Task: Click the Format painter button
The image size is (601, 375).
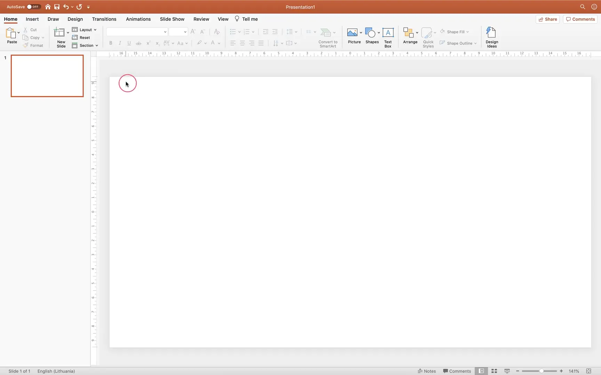Action: [x=33, y=45]
